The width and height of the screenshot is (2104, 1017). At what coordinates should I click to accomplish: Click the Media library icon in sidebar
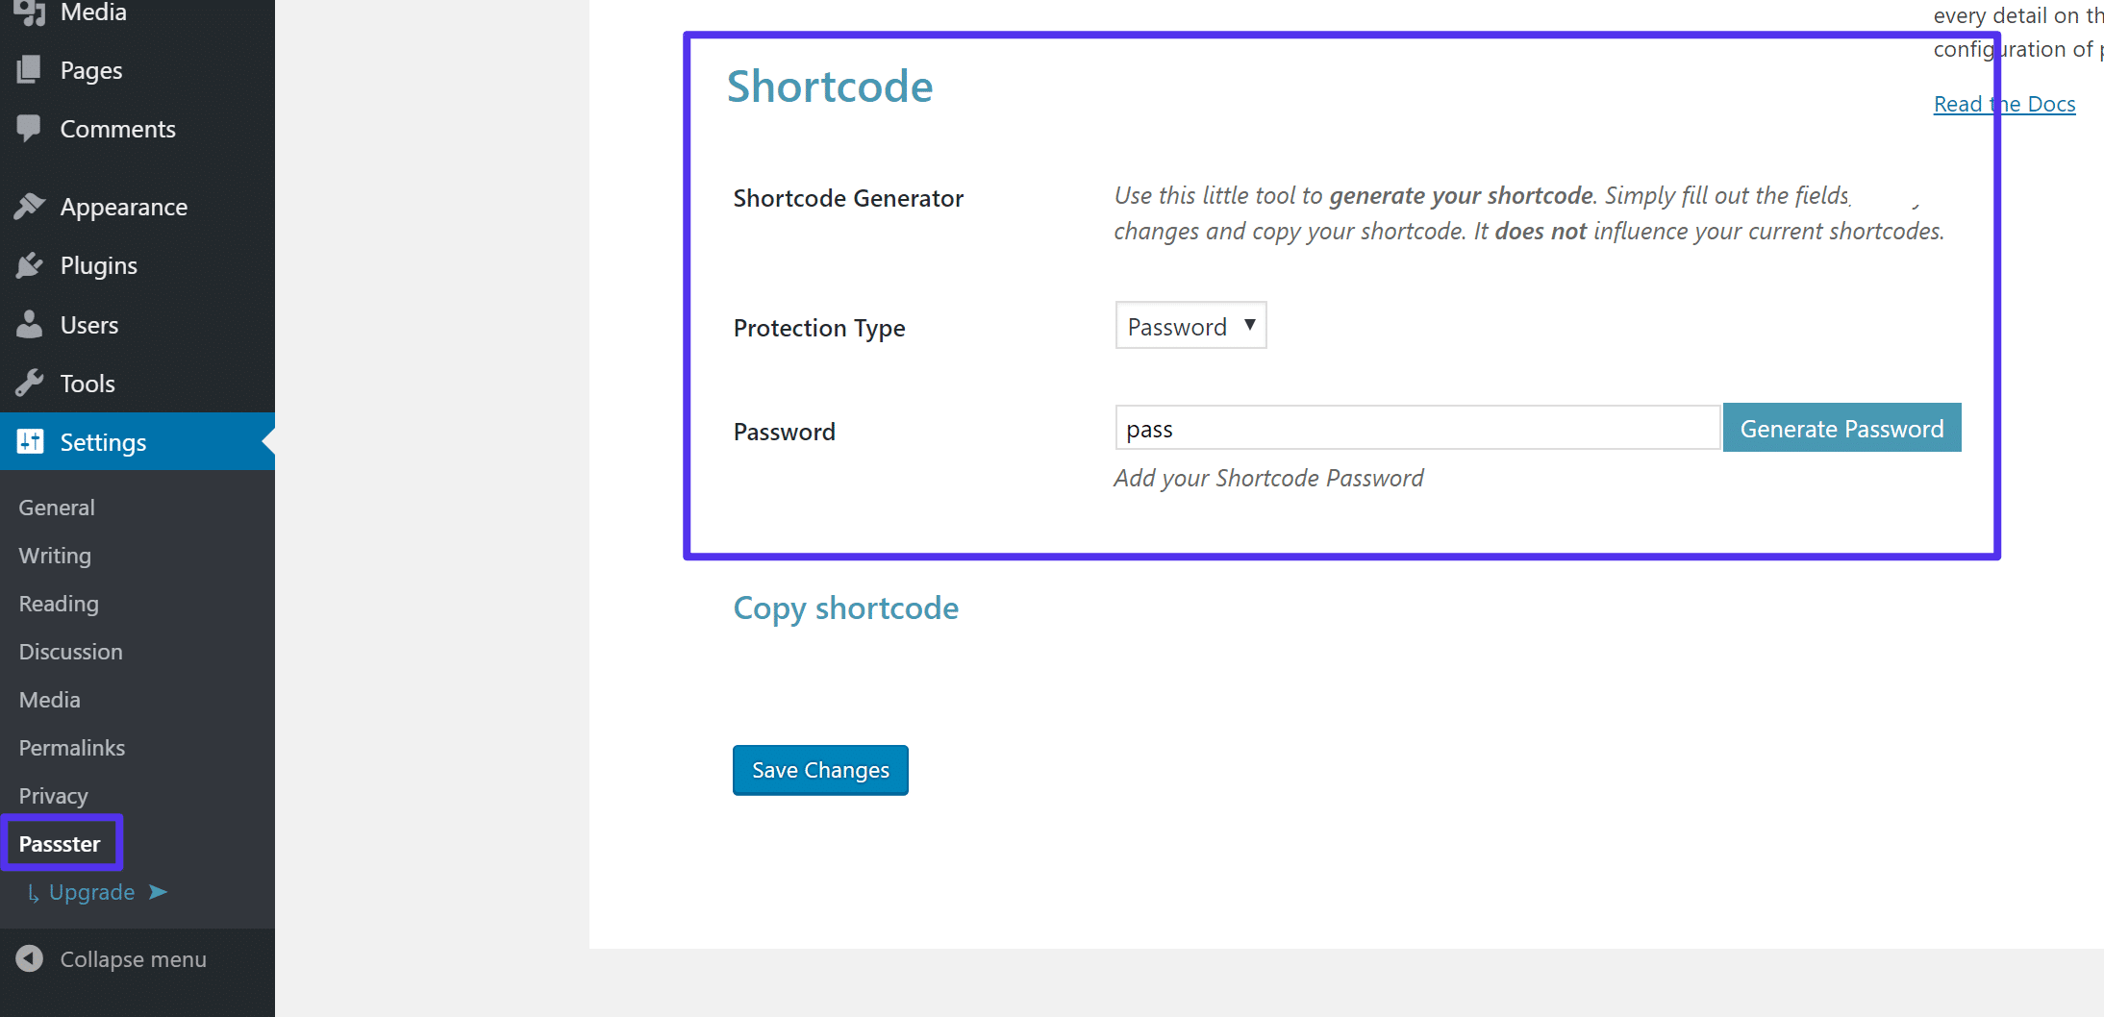[x=29, y=12]
